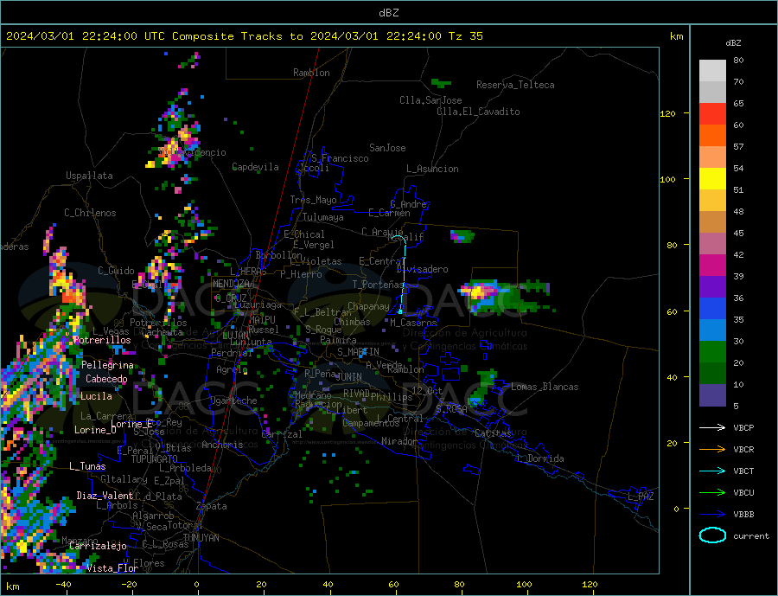Click the TUPUNGATO town label
778x596 pixels.
tap(155, 458)
